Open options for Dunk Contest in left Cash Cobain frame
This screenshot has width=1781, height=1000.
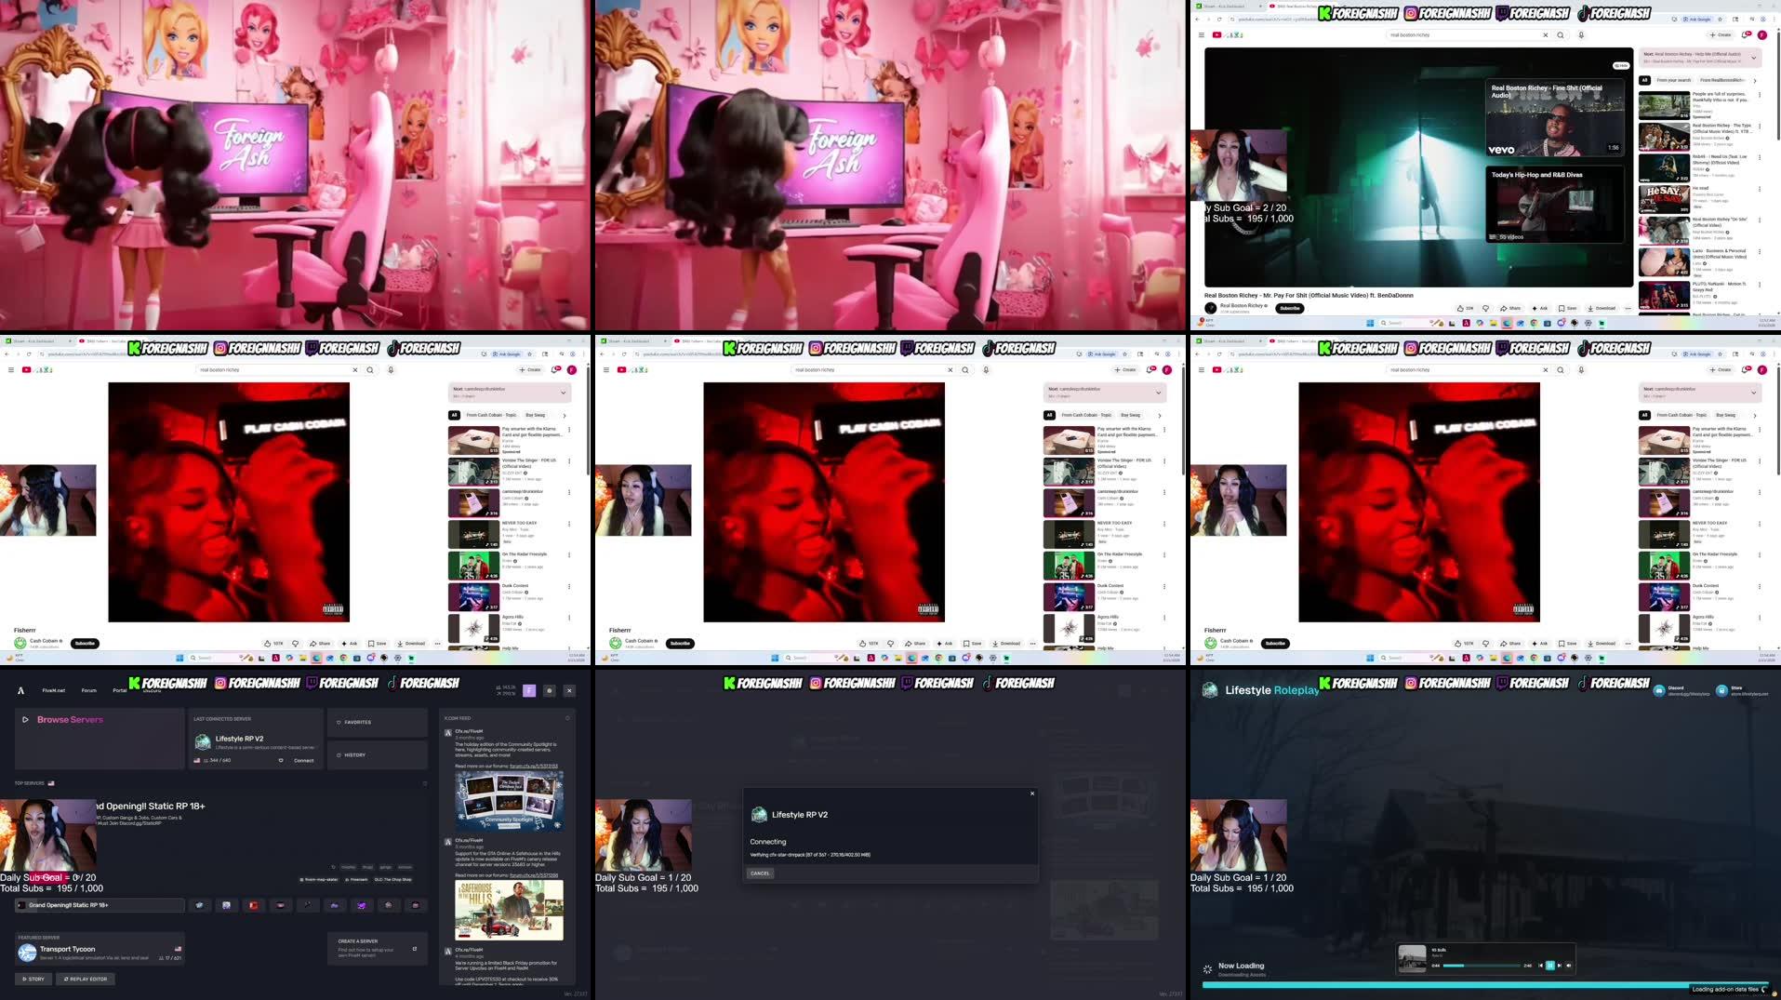point(569,586)
